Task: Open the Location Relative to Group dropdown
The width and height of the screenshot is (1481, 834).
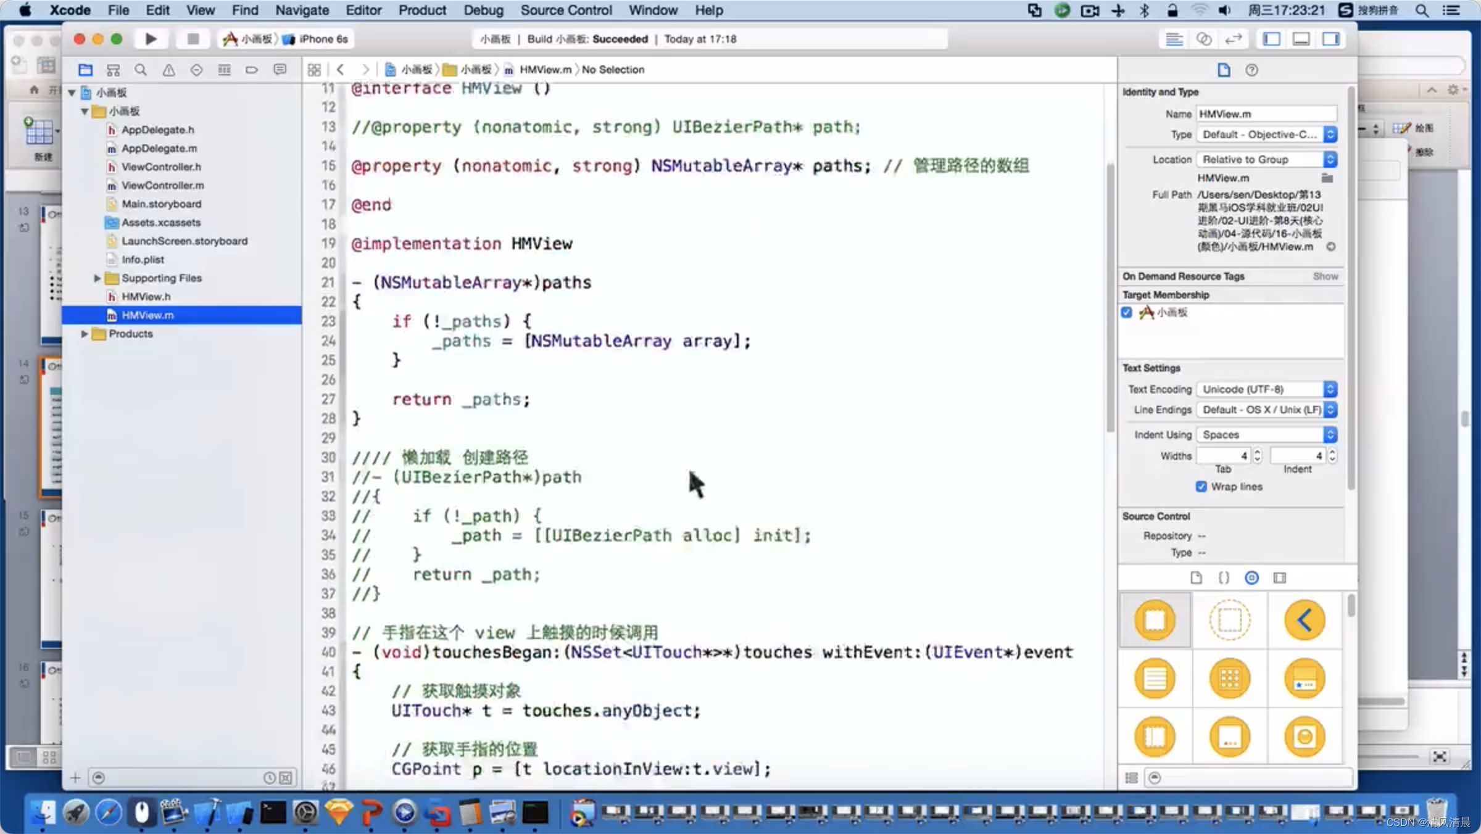Action: click(1267, 159)
